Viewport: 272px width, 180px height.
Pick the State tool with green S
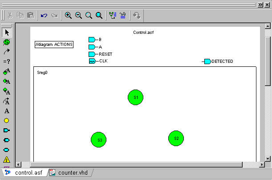(x=7, y=42)
